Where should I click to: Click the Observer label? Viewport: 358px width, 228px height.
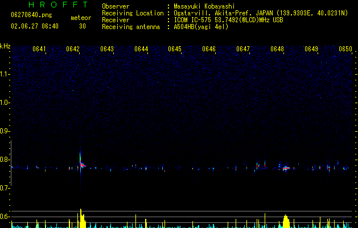pyautogui.click(x=116, y=6)
